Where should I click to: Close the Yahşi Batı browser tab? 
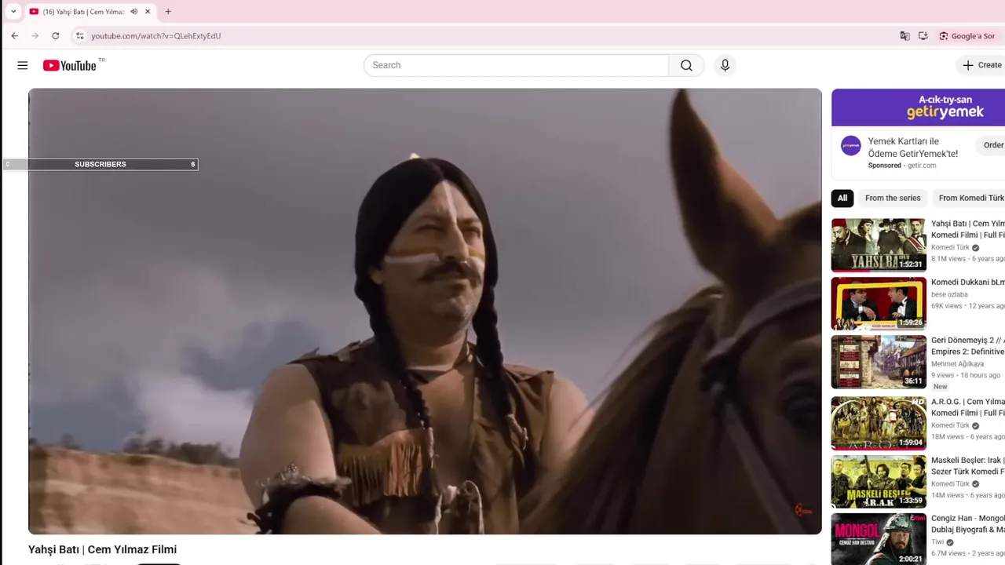147,12
